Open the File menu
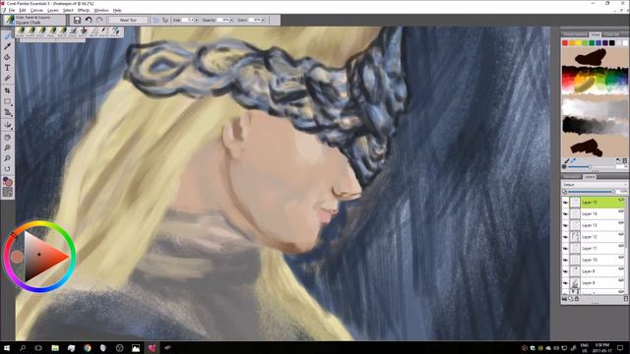630x354 pixels. tap(12, 10)
